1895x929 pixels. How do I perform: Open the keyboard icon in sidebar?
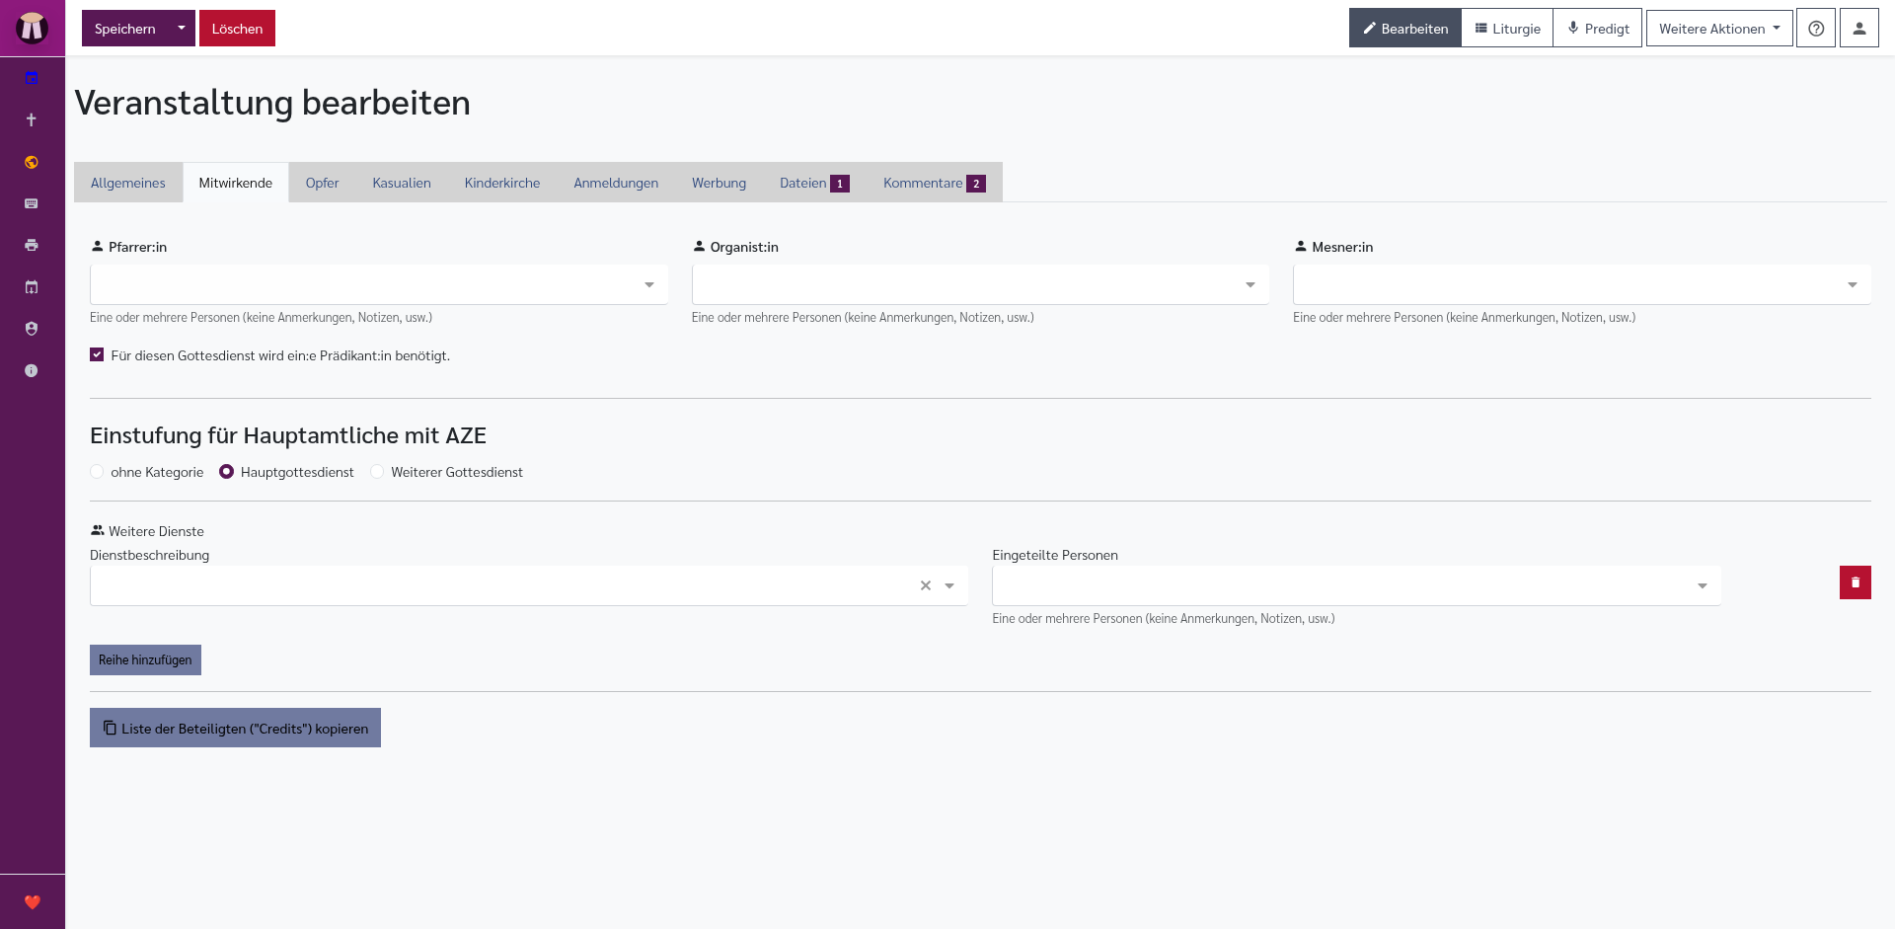[x=32, y=203]
